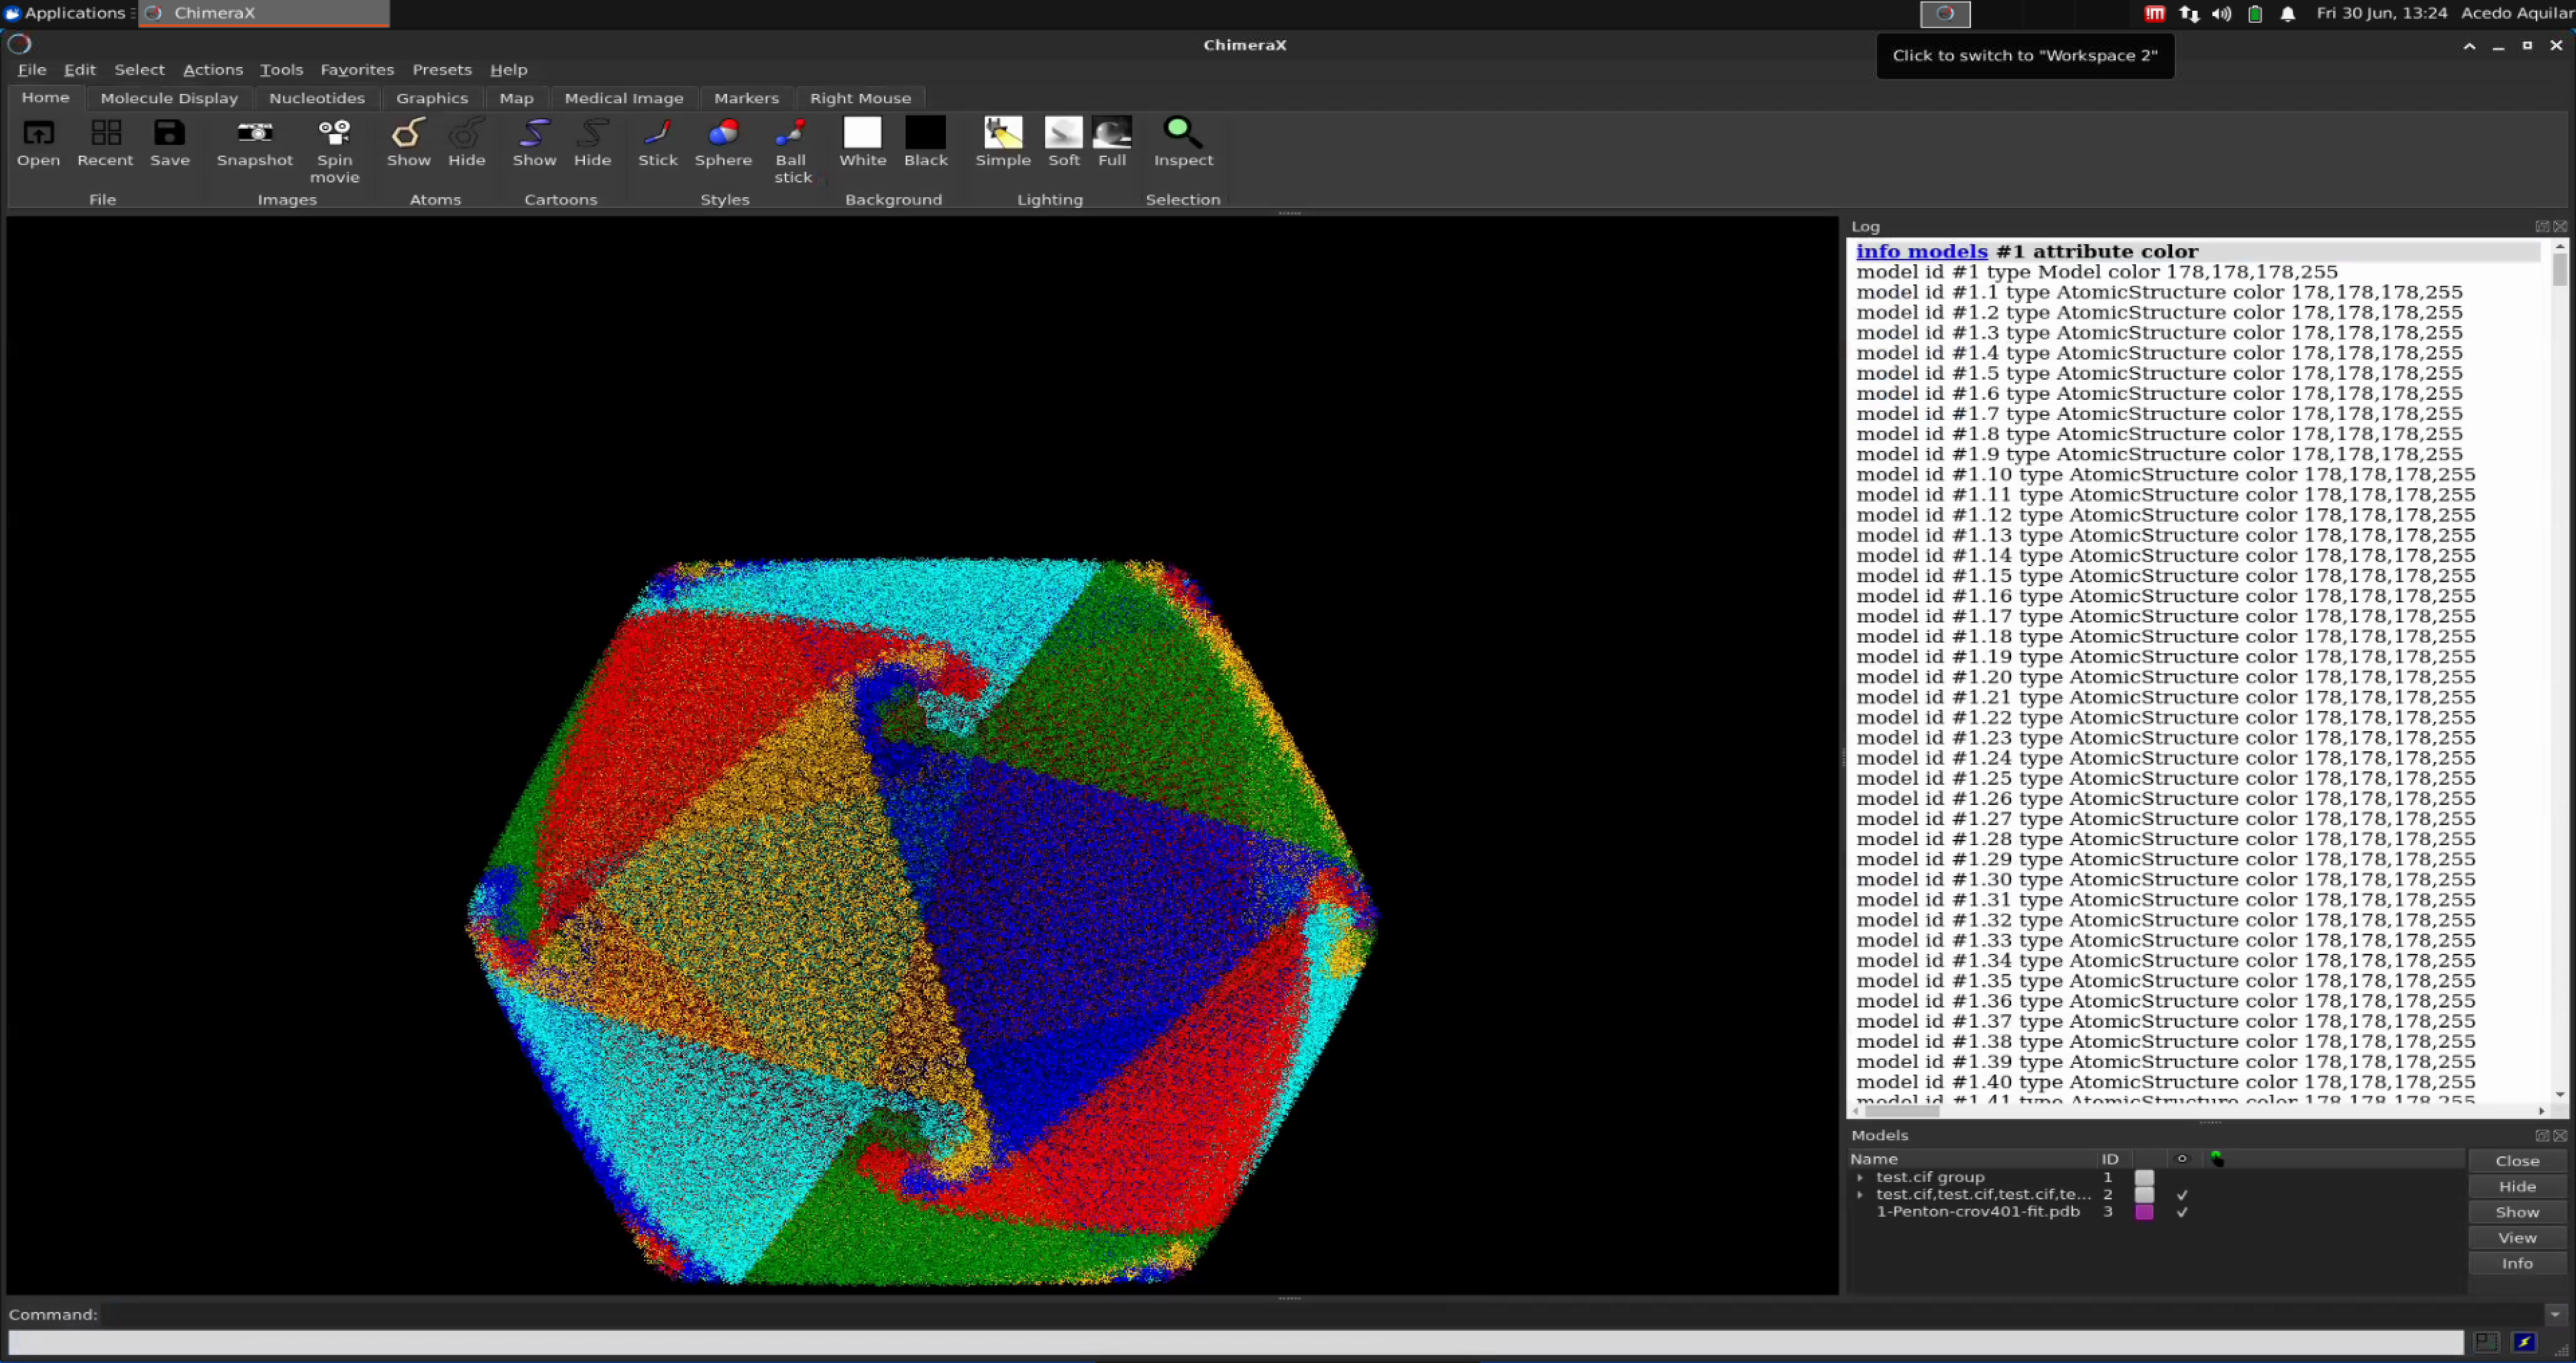Open the Inspect selection tool
Image resolution: width=2576 pixels, height=1363 pixels.
1182,133
